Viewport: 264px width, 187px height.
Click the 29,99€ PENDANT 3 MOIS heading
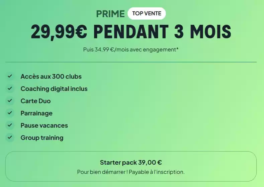click(x=131, y=32)
